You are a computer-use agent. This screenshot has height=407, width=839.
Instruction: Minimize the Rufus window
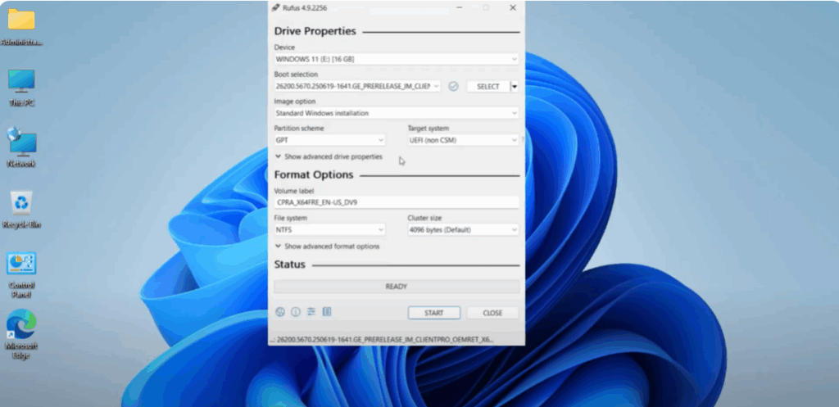click(460, 7)
